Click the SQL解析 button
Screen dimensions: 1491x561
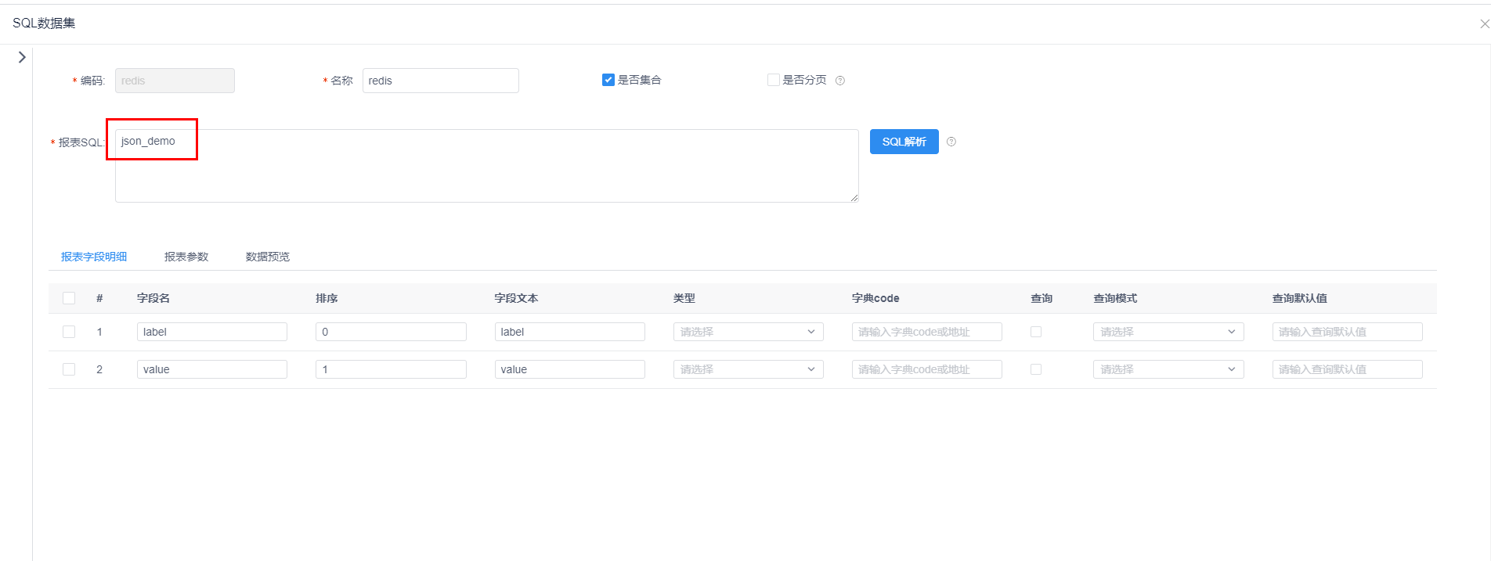904,142
